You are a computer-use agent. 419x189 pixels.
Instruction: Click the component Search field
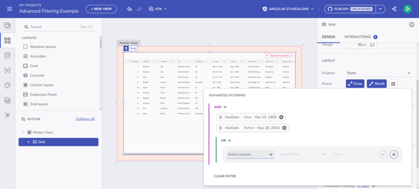(x=59, y=27)
